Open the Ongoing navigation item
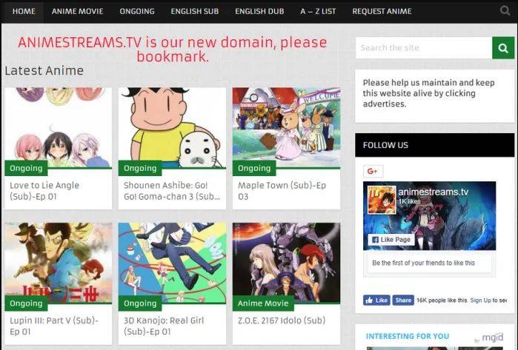The width and height of the screenshot is (518, 350). point(137,12)
